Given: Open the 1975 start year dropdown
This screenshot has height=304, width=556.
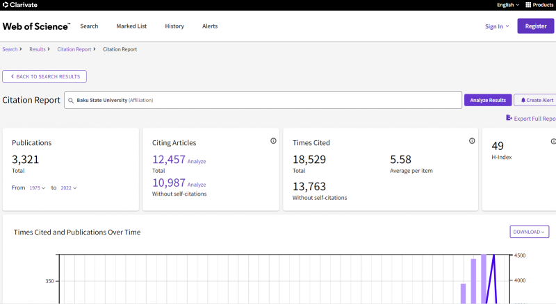Looking at the screenshot, I should click(x=38, y=188).
